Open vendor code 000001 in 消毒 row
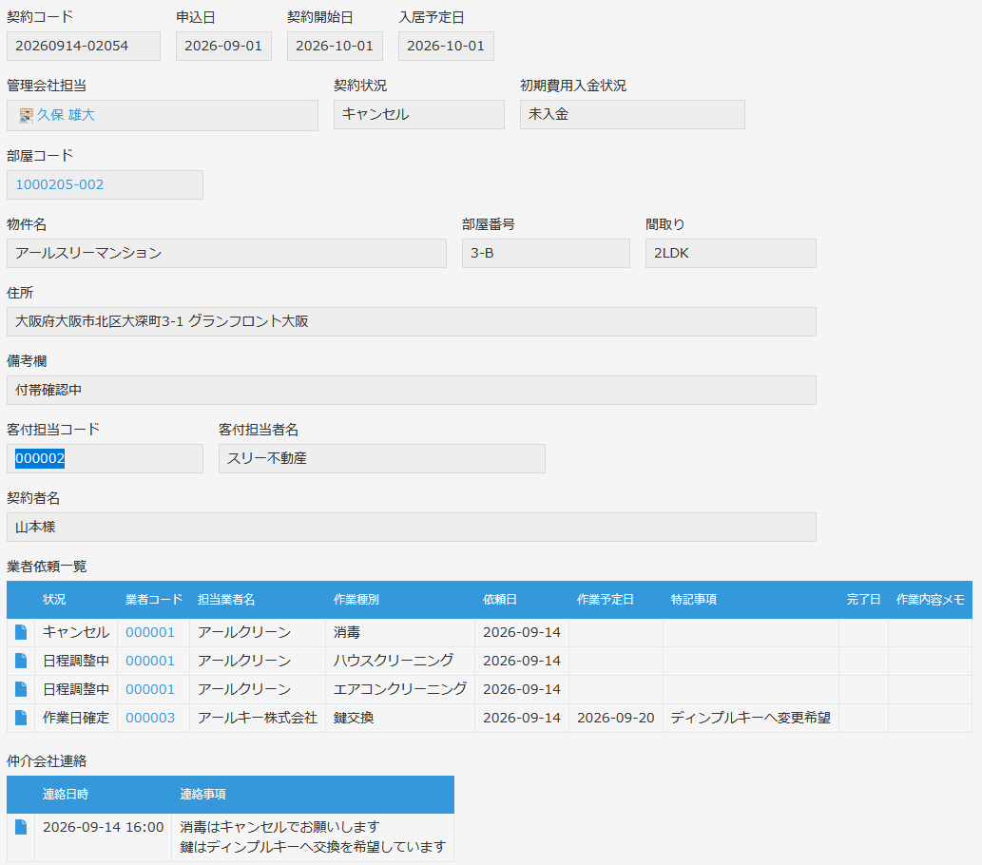This screenshot has height=865, width=982. [x=150, y=632]
